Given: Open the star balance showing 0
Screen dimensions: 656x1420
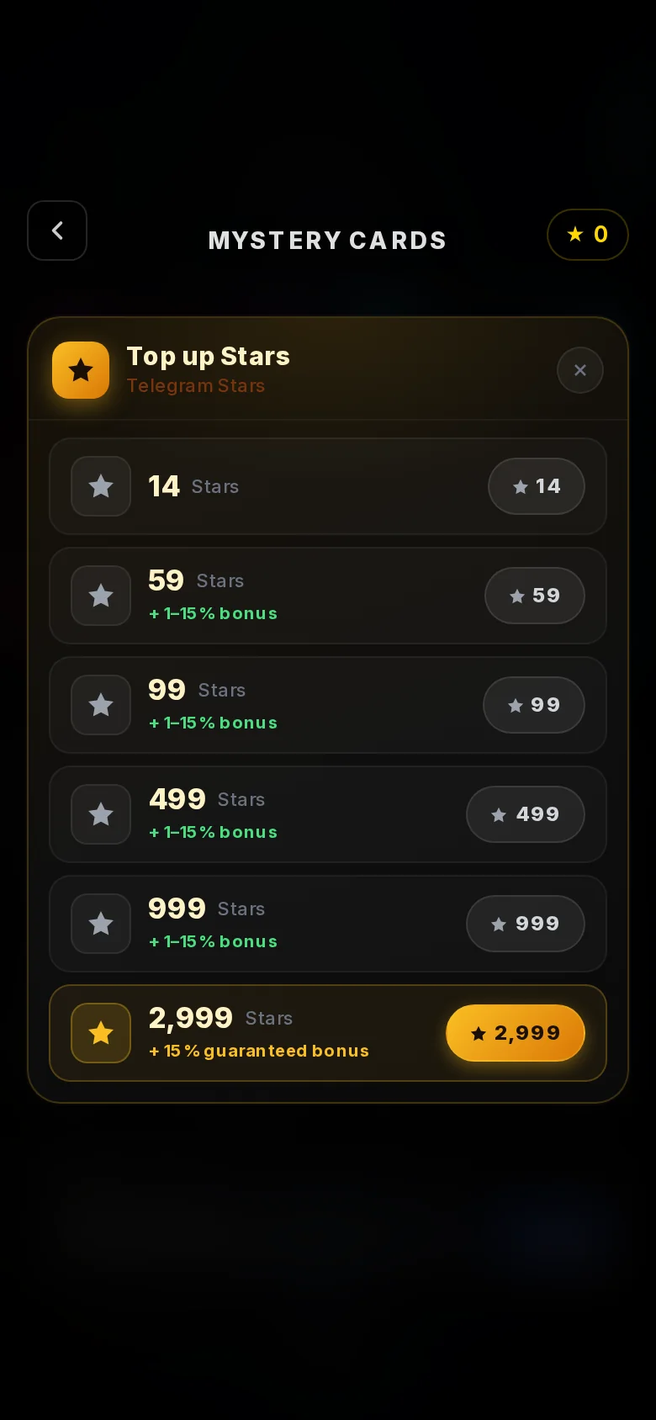Looking at the screenshot, I should click(588, 235).
